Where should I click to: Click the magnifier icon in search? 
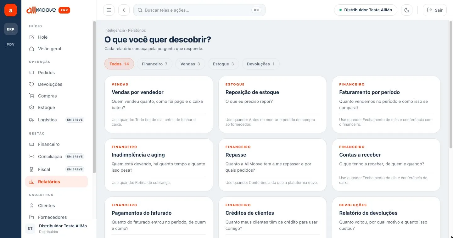pyautogui.click(x=140, y=10)
